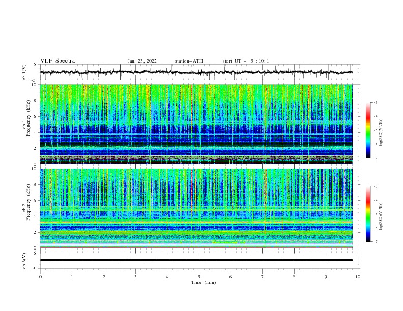The height and width of the screenshot is (311, 403).
Task: Click the "Time (min)" axis label
Action: click(x=204, y=282)
